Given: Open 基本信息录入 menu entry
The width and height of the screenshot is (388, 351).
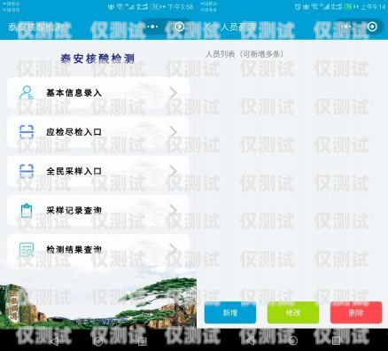Looking at the screenshot, I should (x=98, y=93).
